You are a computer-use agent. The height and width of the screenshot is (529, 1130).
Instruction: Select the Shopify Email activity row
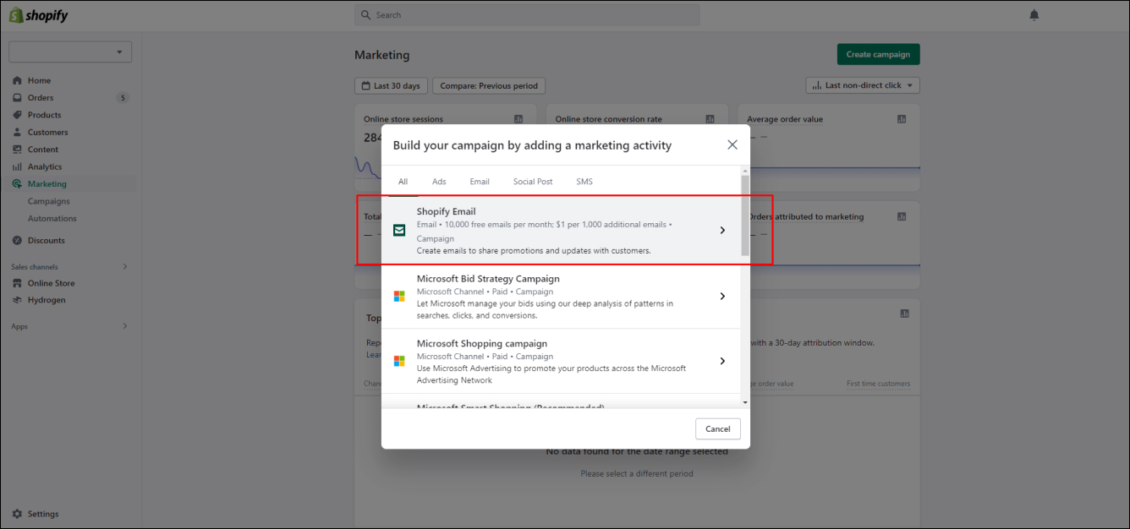(562, 231)
